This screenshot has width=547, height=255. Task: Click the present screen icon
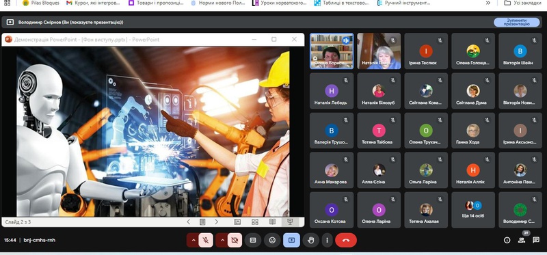point(291,241)
